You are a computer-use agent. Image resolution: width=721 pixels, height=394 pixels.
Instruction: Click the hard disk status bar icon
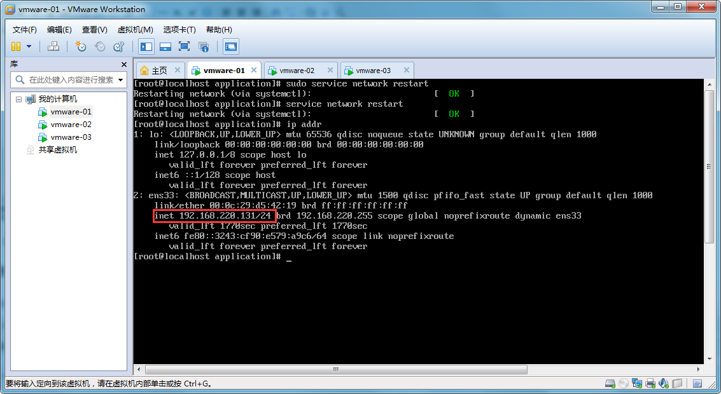tap(610, 383)
